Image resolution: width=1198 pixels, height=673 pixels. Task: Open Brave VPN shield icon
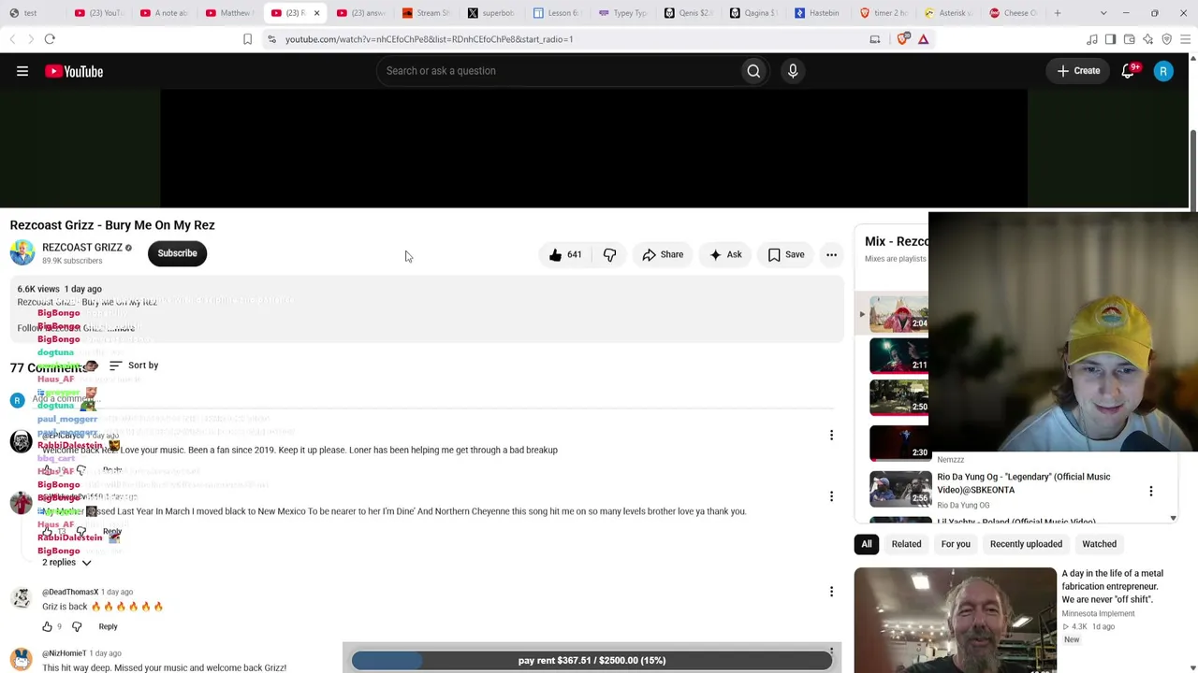tap(1166, 39)
